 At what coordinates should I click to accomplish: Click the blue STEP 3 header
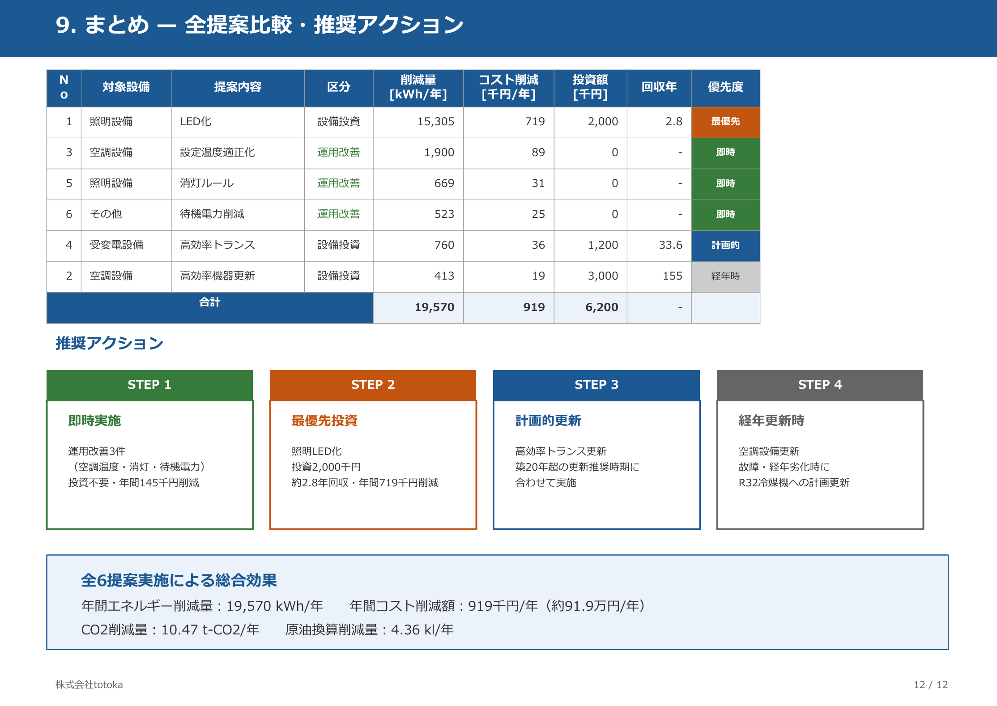pos(596,385)
